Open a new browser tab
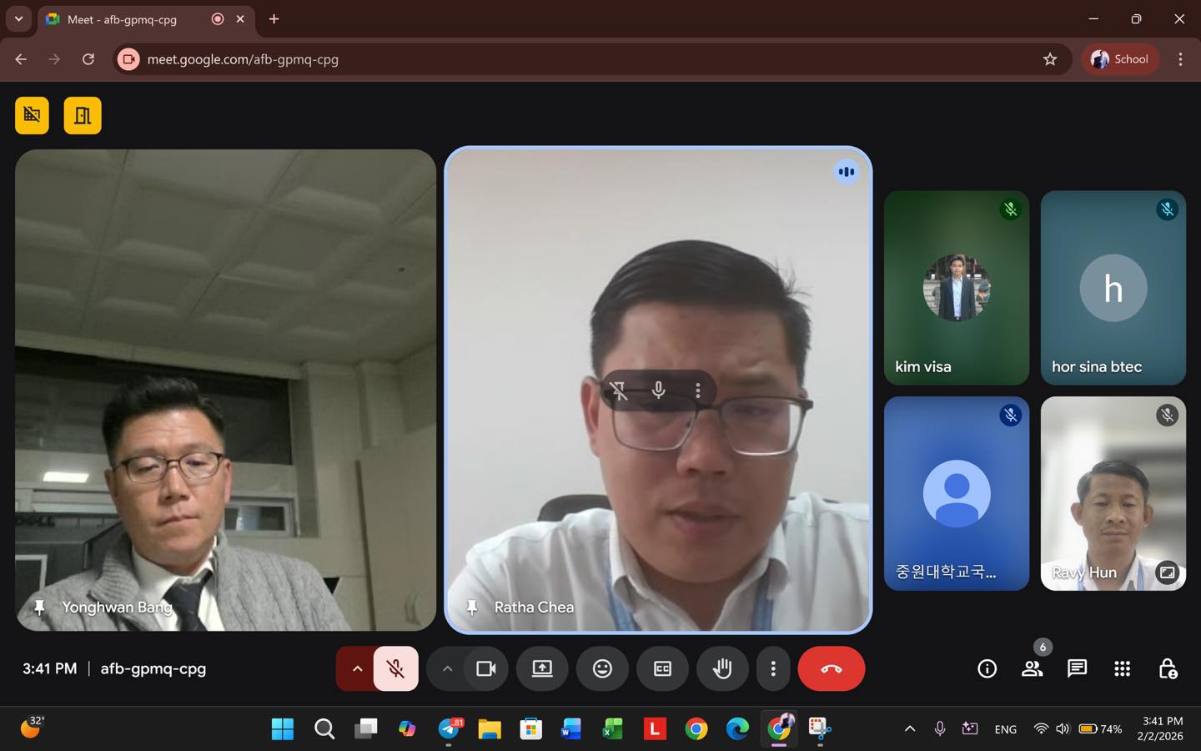Viewport: 1201px width, 751px height. (274, 19)
